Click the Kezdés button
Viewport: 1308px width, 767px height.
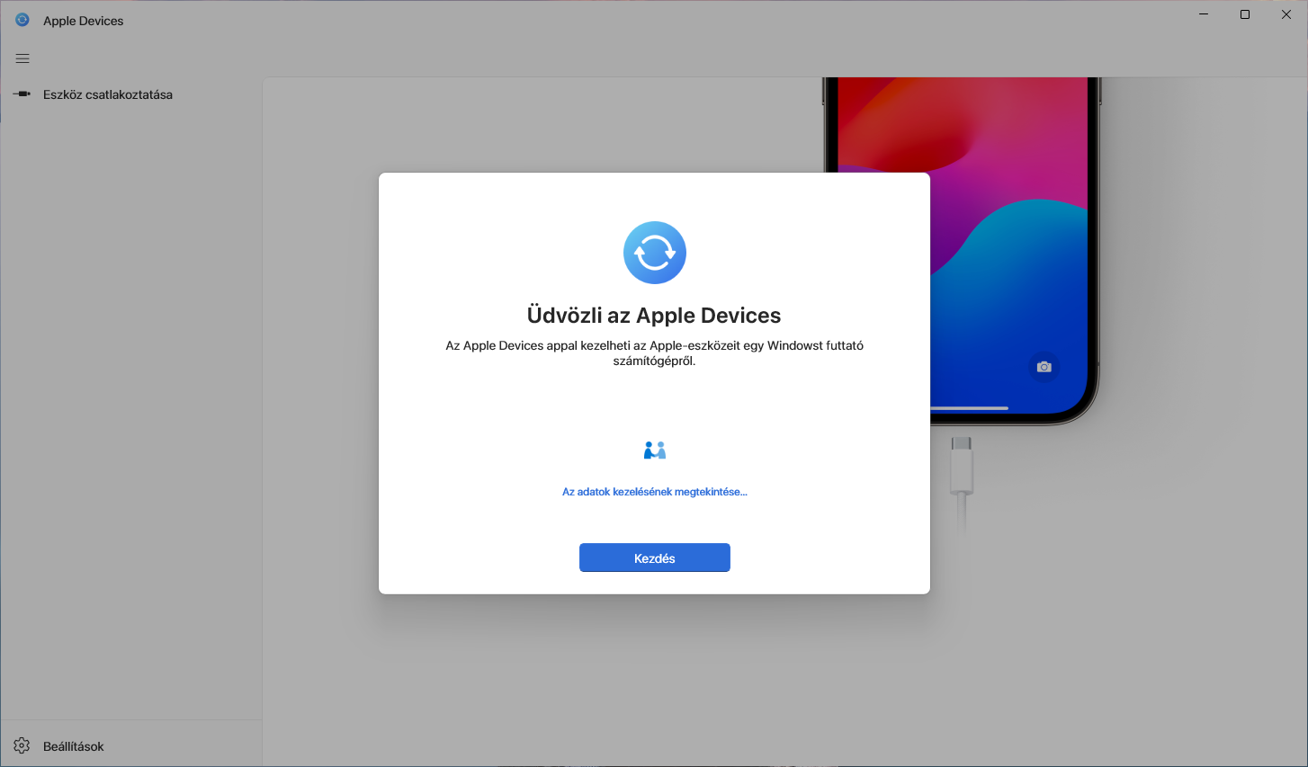654,557
